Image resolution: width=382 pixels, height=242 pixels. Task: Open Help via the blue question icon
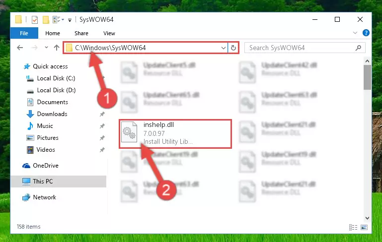click(366, 33)
